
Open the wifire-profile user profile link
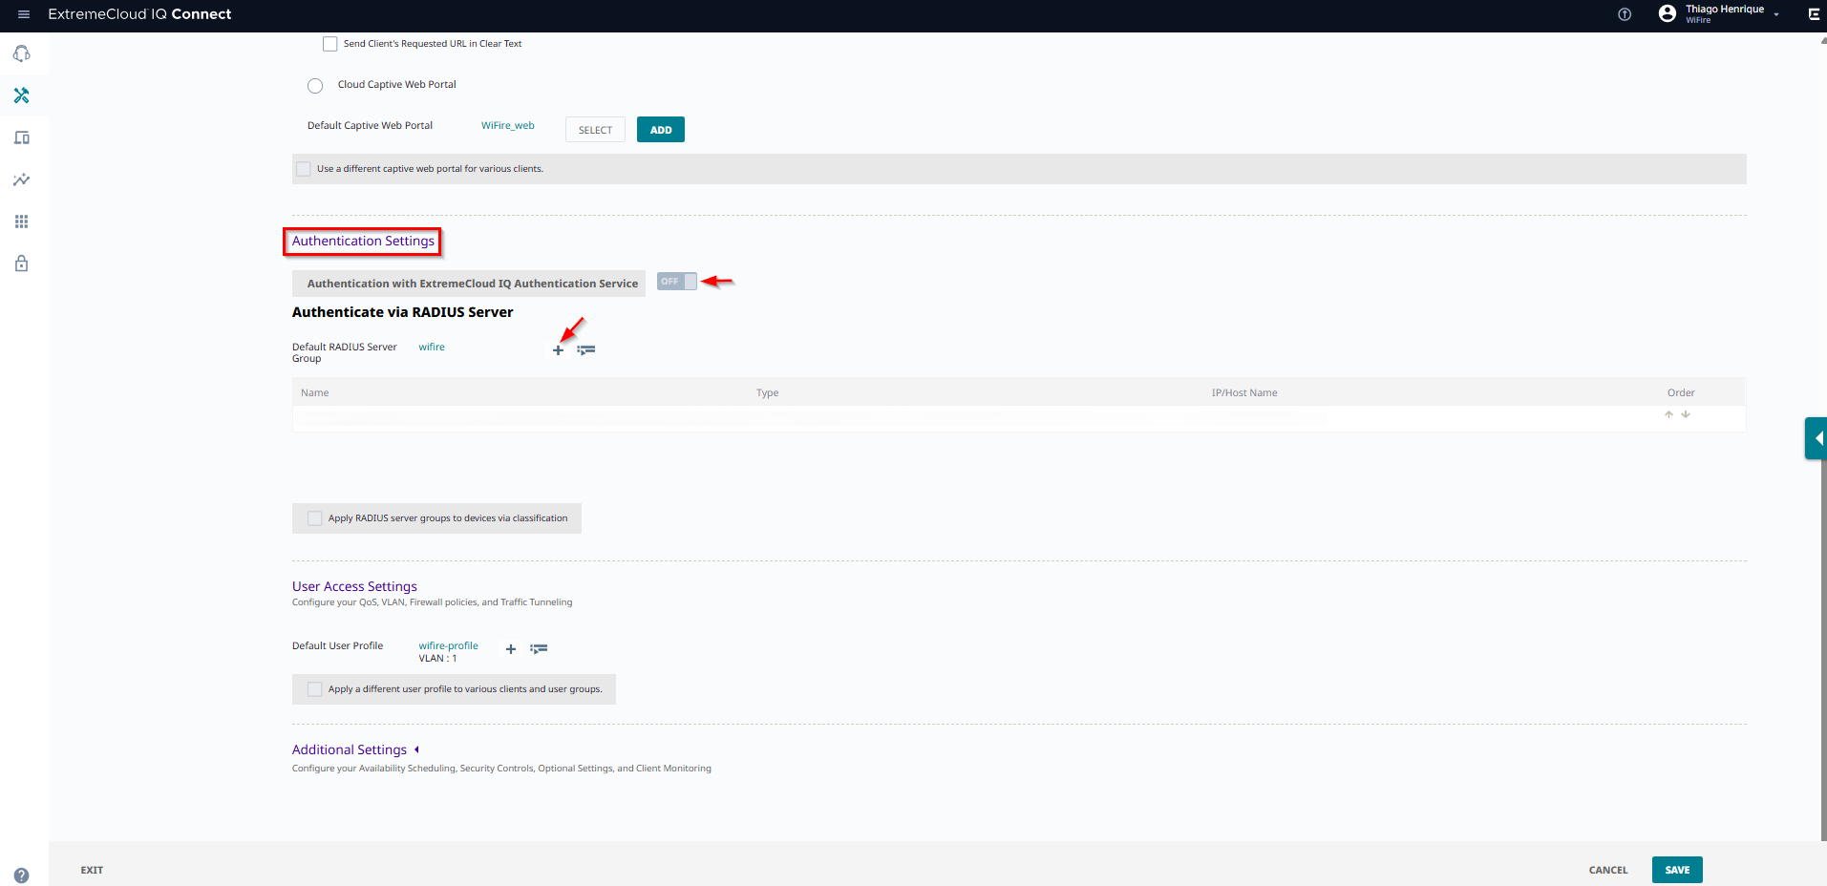(448, 646)
